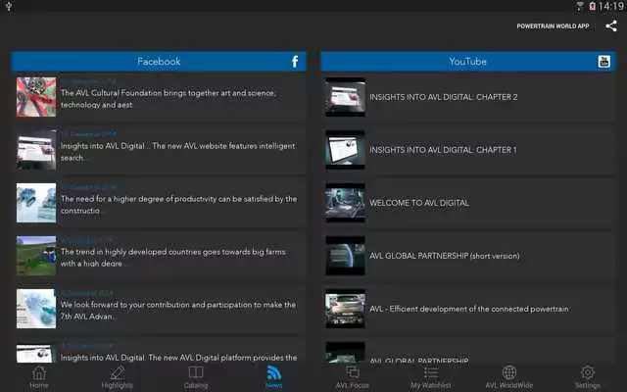
Task: Play Insights into AVL Digital: Chapter 2
Action: (468, 97)
